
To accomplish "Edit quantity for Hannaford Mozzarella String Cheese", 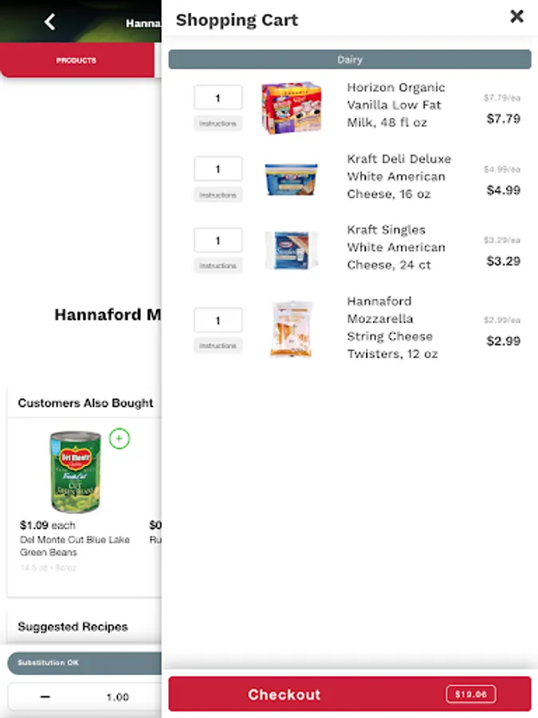I will 218,321.
